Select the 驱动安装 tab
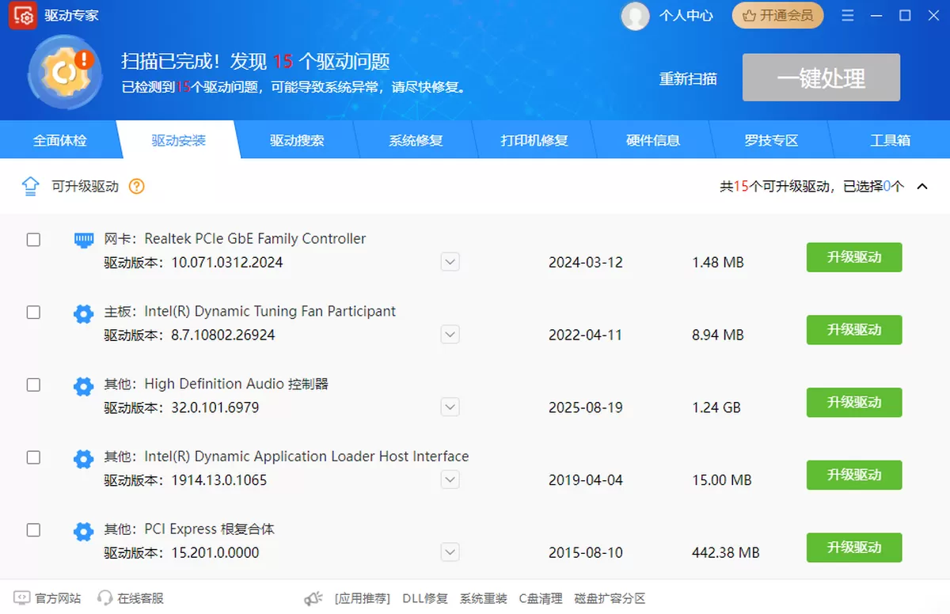The width and height of the screenshot is (950, 614). [x=178, y=141]
